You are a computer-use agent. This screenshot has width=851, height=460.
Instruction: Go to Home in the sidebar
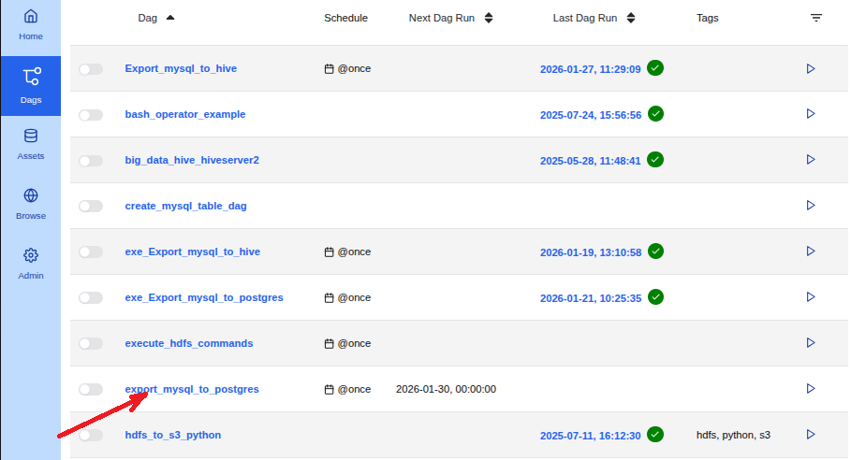coord(31,25)
